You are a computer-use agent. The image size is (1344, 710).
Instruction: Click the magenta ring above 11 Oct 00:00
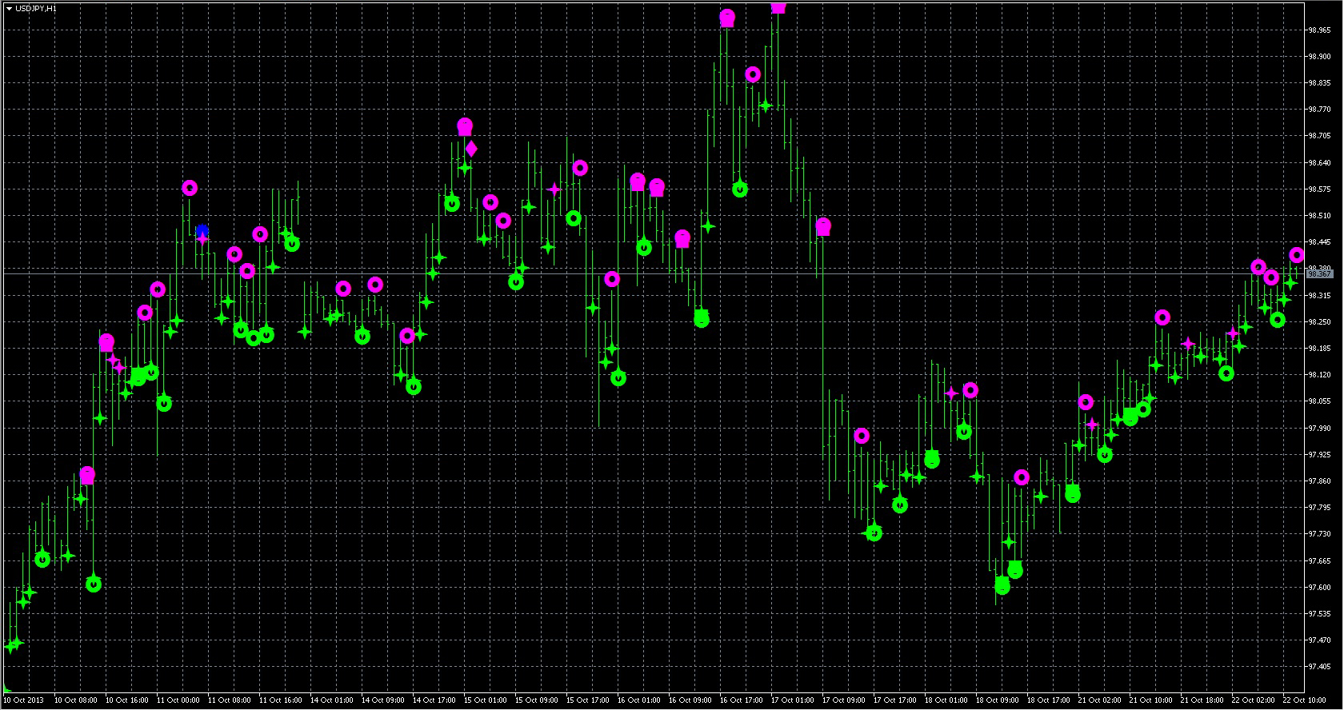190,188
